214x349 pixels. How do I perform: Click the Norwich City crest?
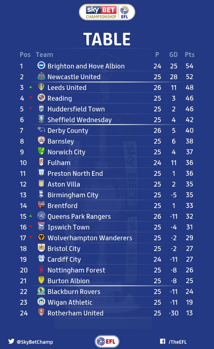pyautogui.click(x=41, y=151)
